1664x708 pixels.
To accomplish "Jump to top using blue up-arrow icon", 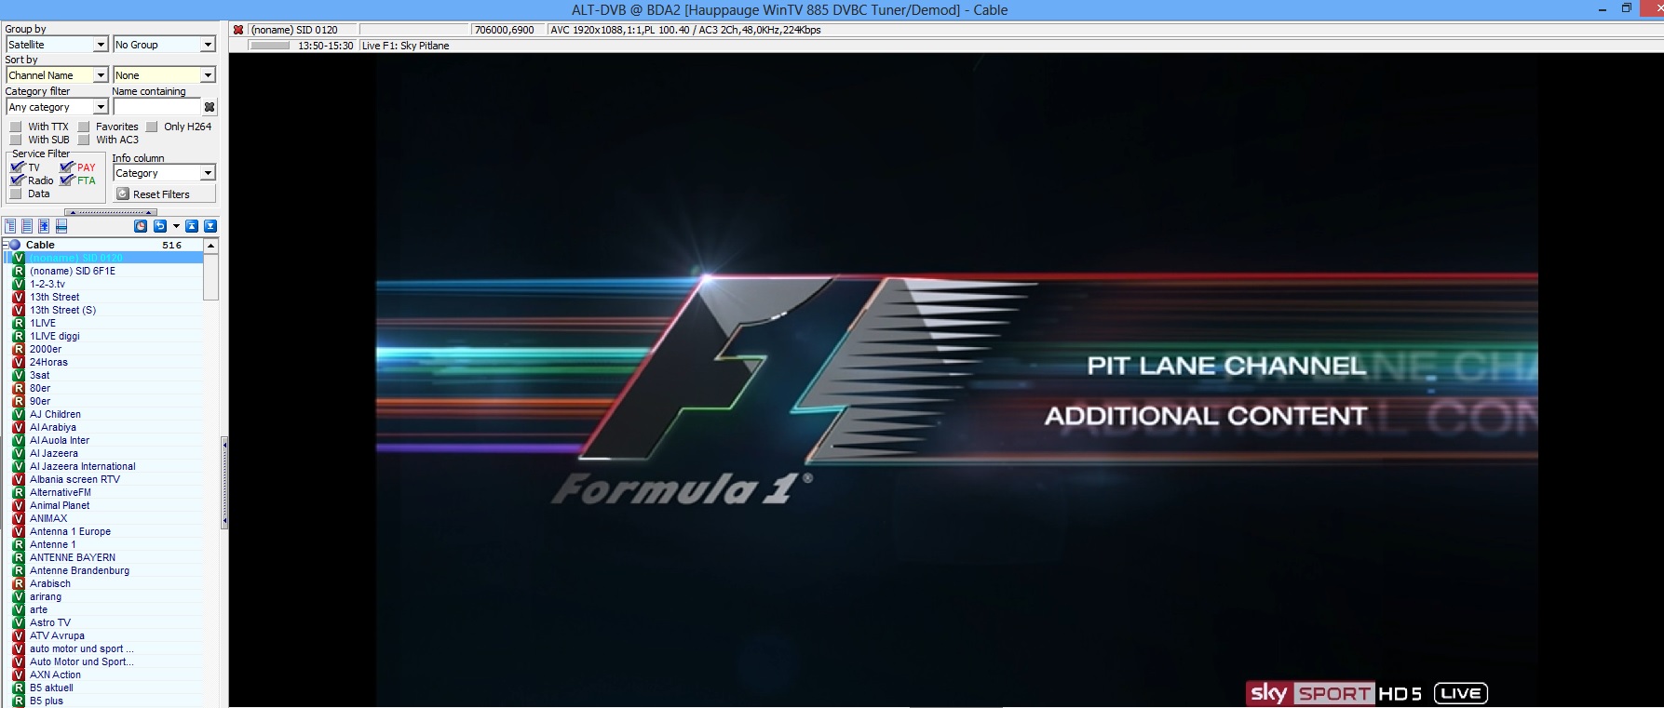I will (x=192, y=226).
